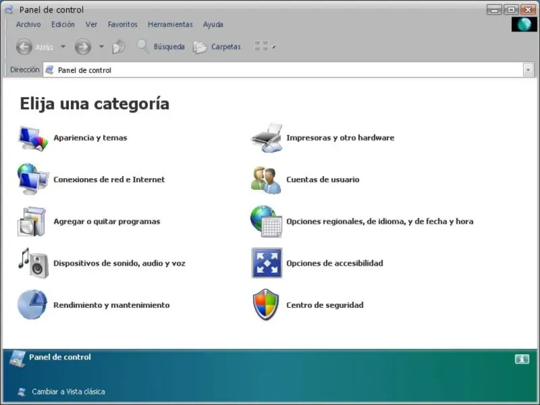
Task: Open the blue accessibility options icon
Action: (x=267, y=263)
